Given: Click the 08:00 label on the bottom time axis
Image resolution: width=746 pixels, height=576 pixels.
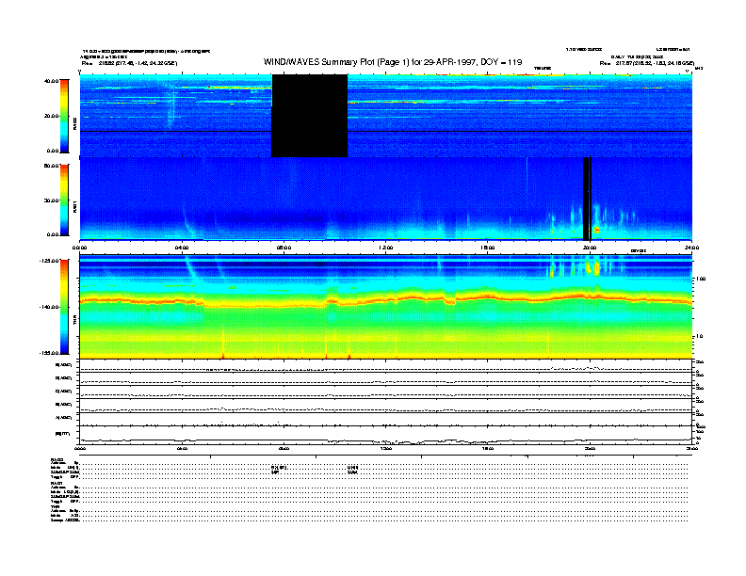Looking at the screenshot, I should click(x=284, y=449).
